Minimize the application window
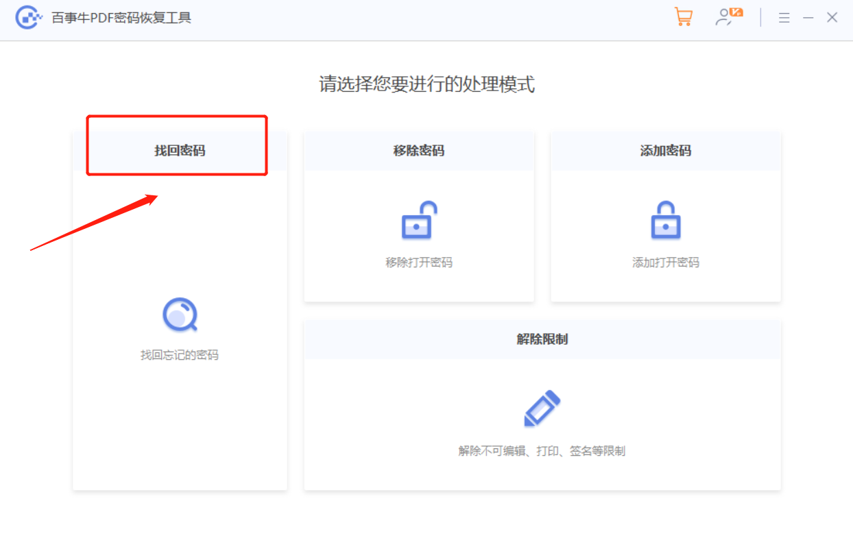Image resolution: width=853 pixels, height=538 pixels. [x=808, y=18]
